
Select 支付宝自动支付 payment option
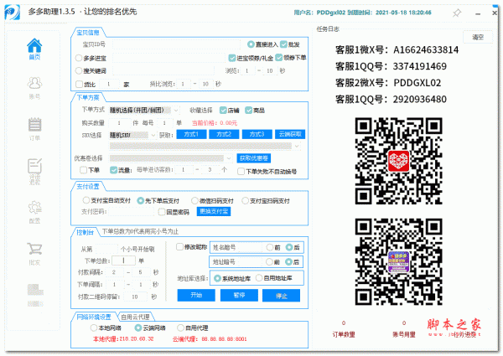pyautogui.click(x=86, y=200)
